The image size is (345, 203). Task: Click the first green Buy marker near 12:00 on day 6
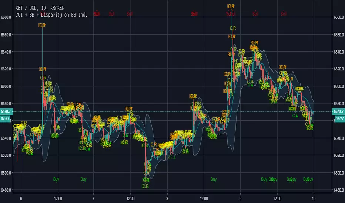point(56,179)
